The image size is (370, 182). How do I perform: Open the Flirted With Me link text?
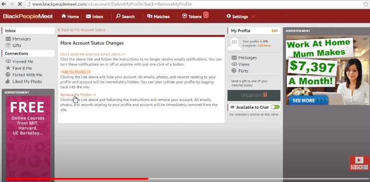(27, 75)
